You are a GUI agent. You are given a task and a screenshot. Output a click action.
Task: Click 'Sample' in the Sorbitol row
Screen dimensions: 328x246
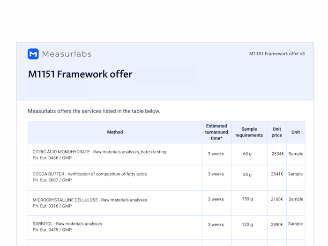pyautogui.click(x=295, y=224)
